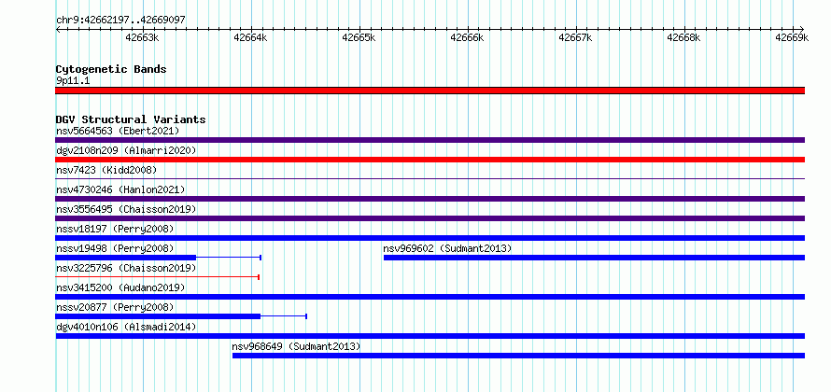831x392 pixels.
Task: Click the DGV Structural Variants track title
Action: [131, 119]
